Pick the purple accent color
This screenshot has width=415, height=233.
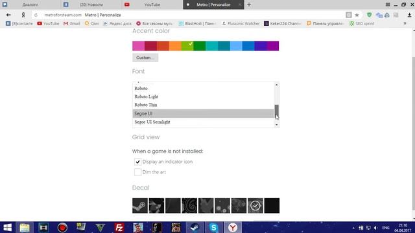[x=273, y=46]
